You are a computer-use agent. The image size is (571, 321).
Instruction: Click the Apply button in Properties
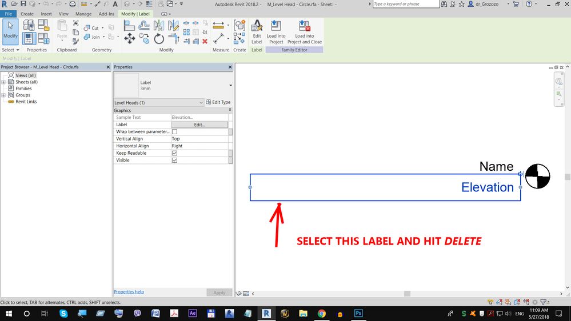point(219,292)
